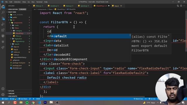The height and width of the screenshot is (105, 187).
Task: Open the Selection menu
Action: (x=17, y=2)
